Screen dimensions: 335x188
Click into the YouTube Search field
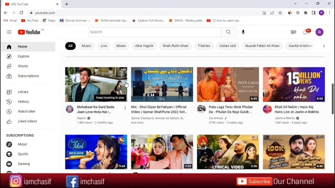pos(154,32)
